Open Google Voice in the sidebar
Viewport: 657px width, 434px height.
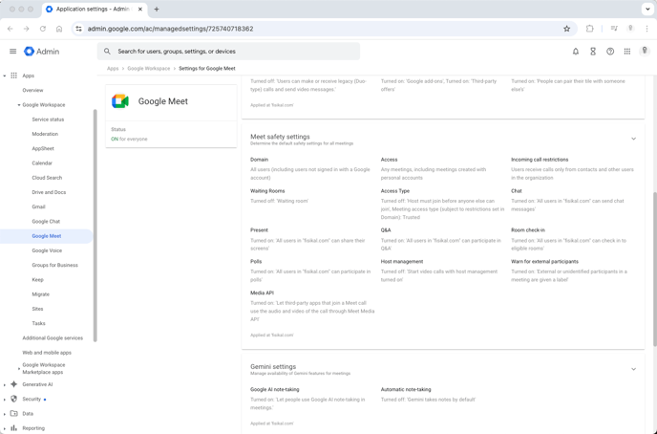pyautogui.click(x=47, y=250)
